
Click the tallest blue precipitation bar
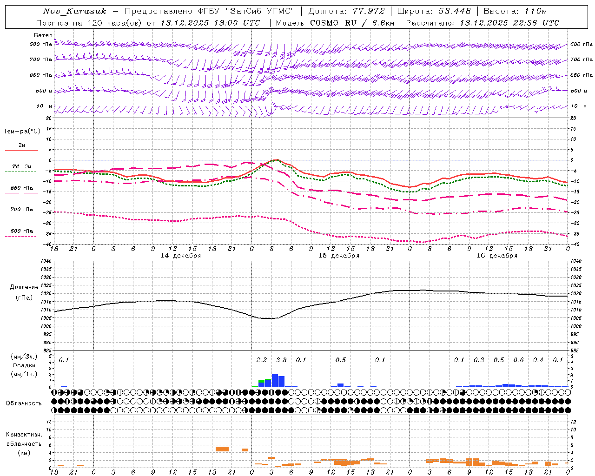pyautogui.click(x=275, y=380)
